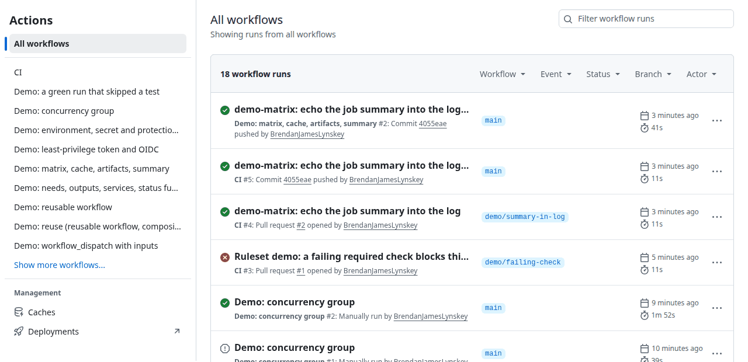Select Demo: concurrency group in the sidebar
Viewport: 748px width, 362px height.
pos(98,111)
